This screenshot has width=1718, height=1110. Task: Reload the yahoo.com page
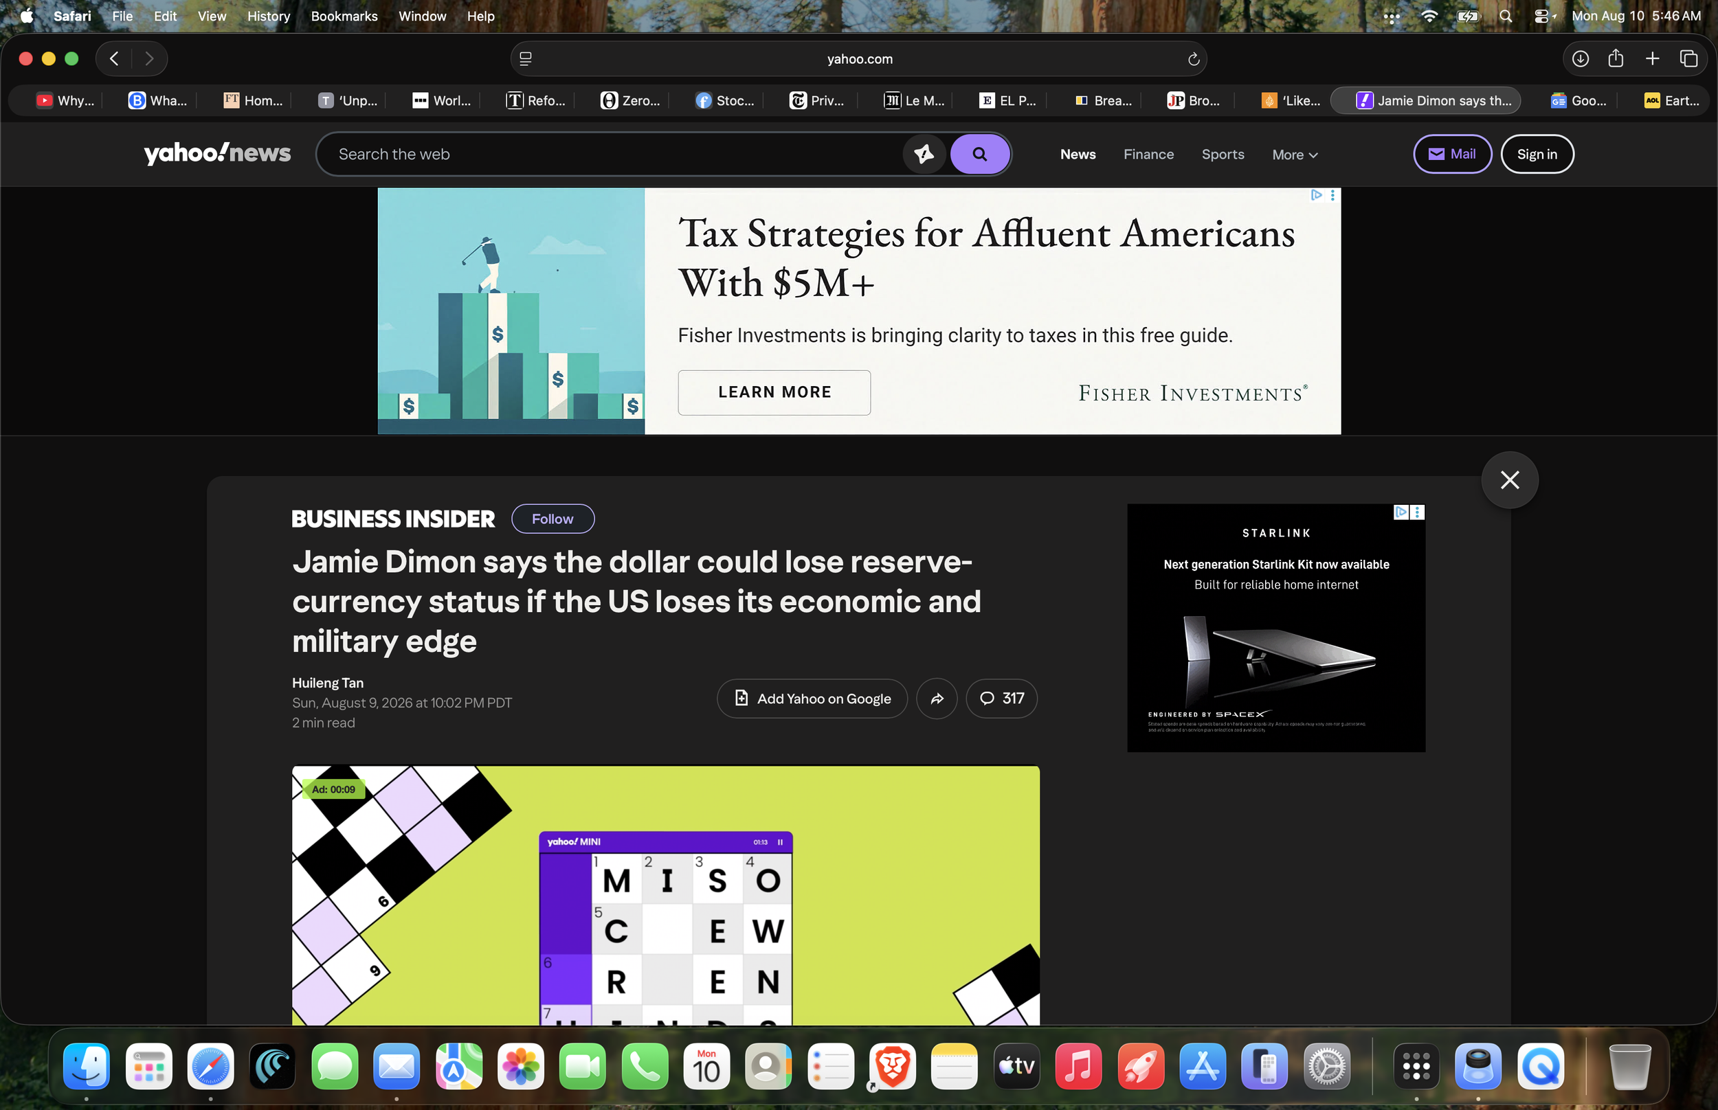point(1193,59)
